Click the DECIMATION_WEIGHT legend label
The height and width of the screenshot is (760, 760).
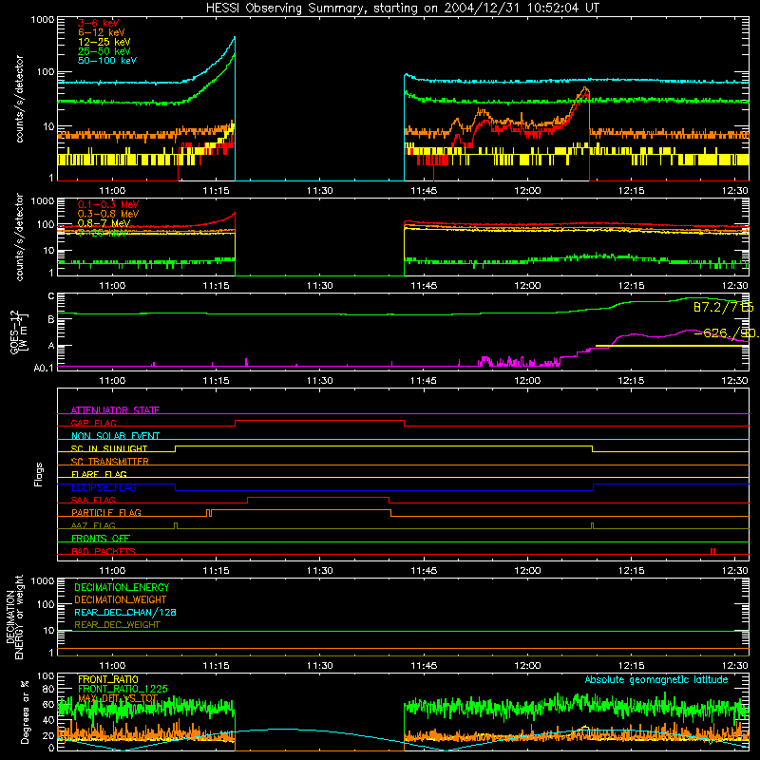121,599
